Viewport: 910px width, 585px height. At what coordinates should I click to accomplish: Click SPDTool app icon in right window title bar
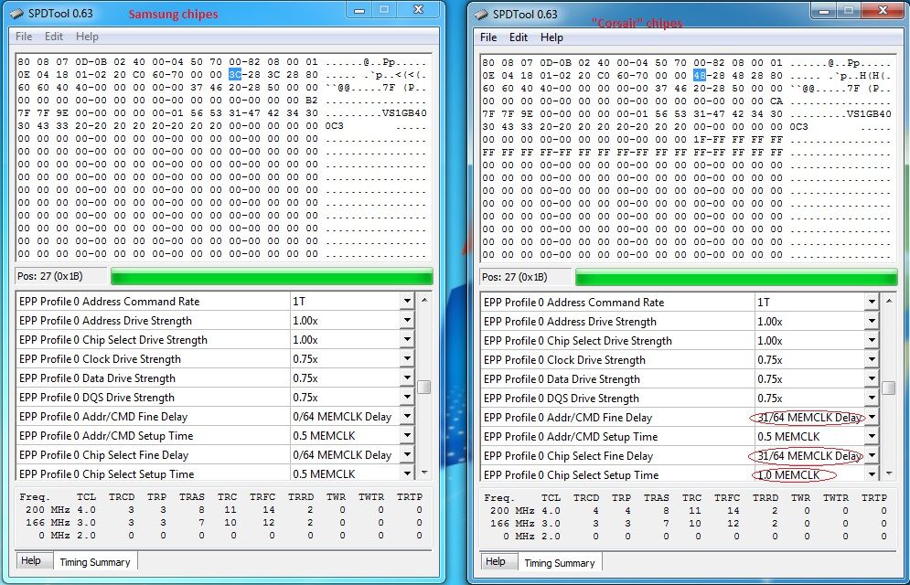pyautogui.click(x=481, y=14)
